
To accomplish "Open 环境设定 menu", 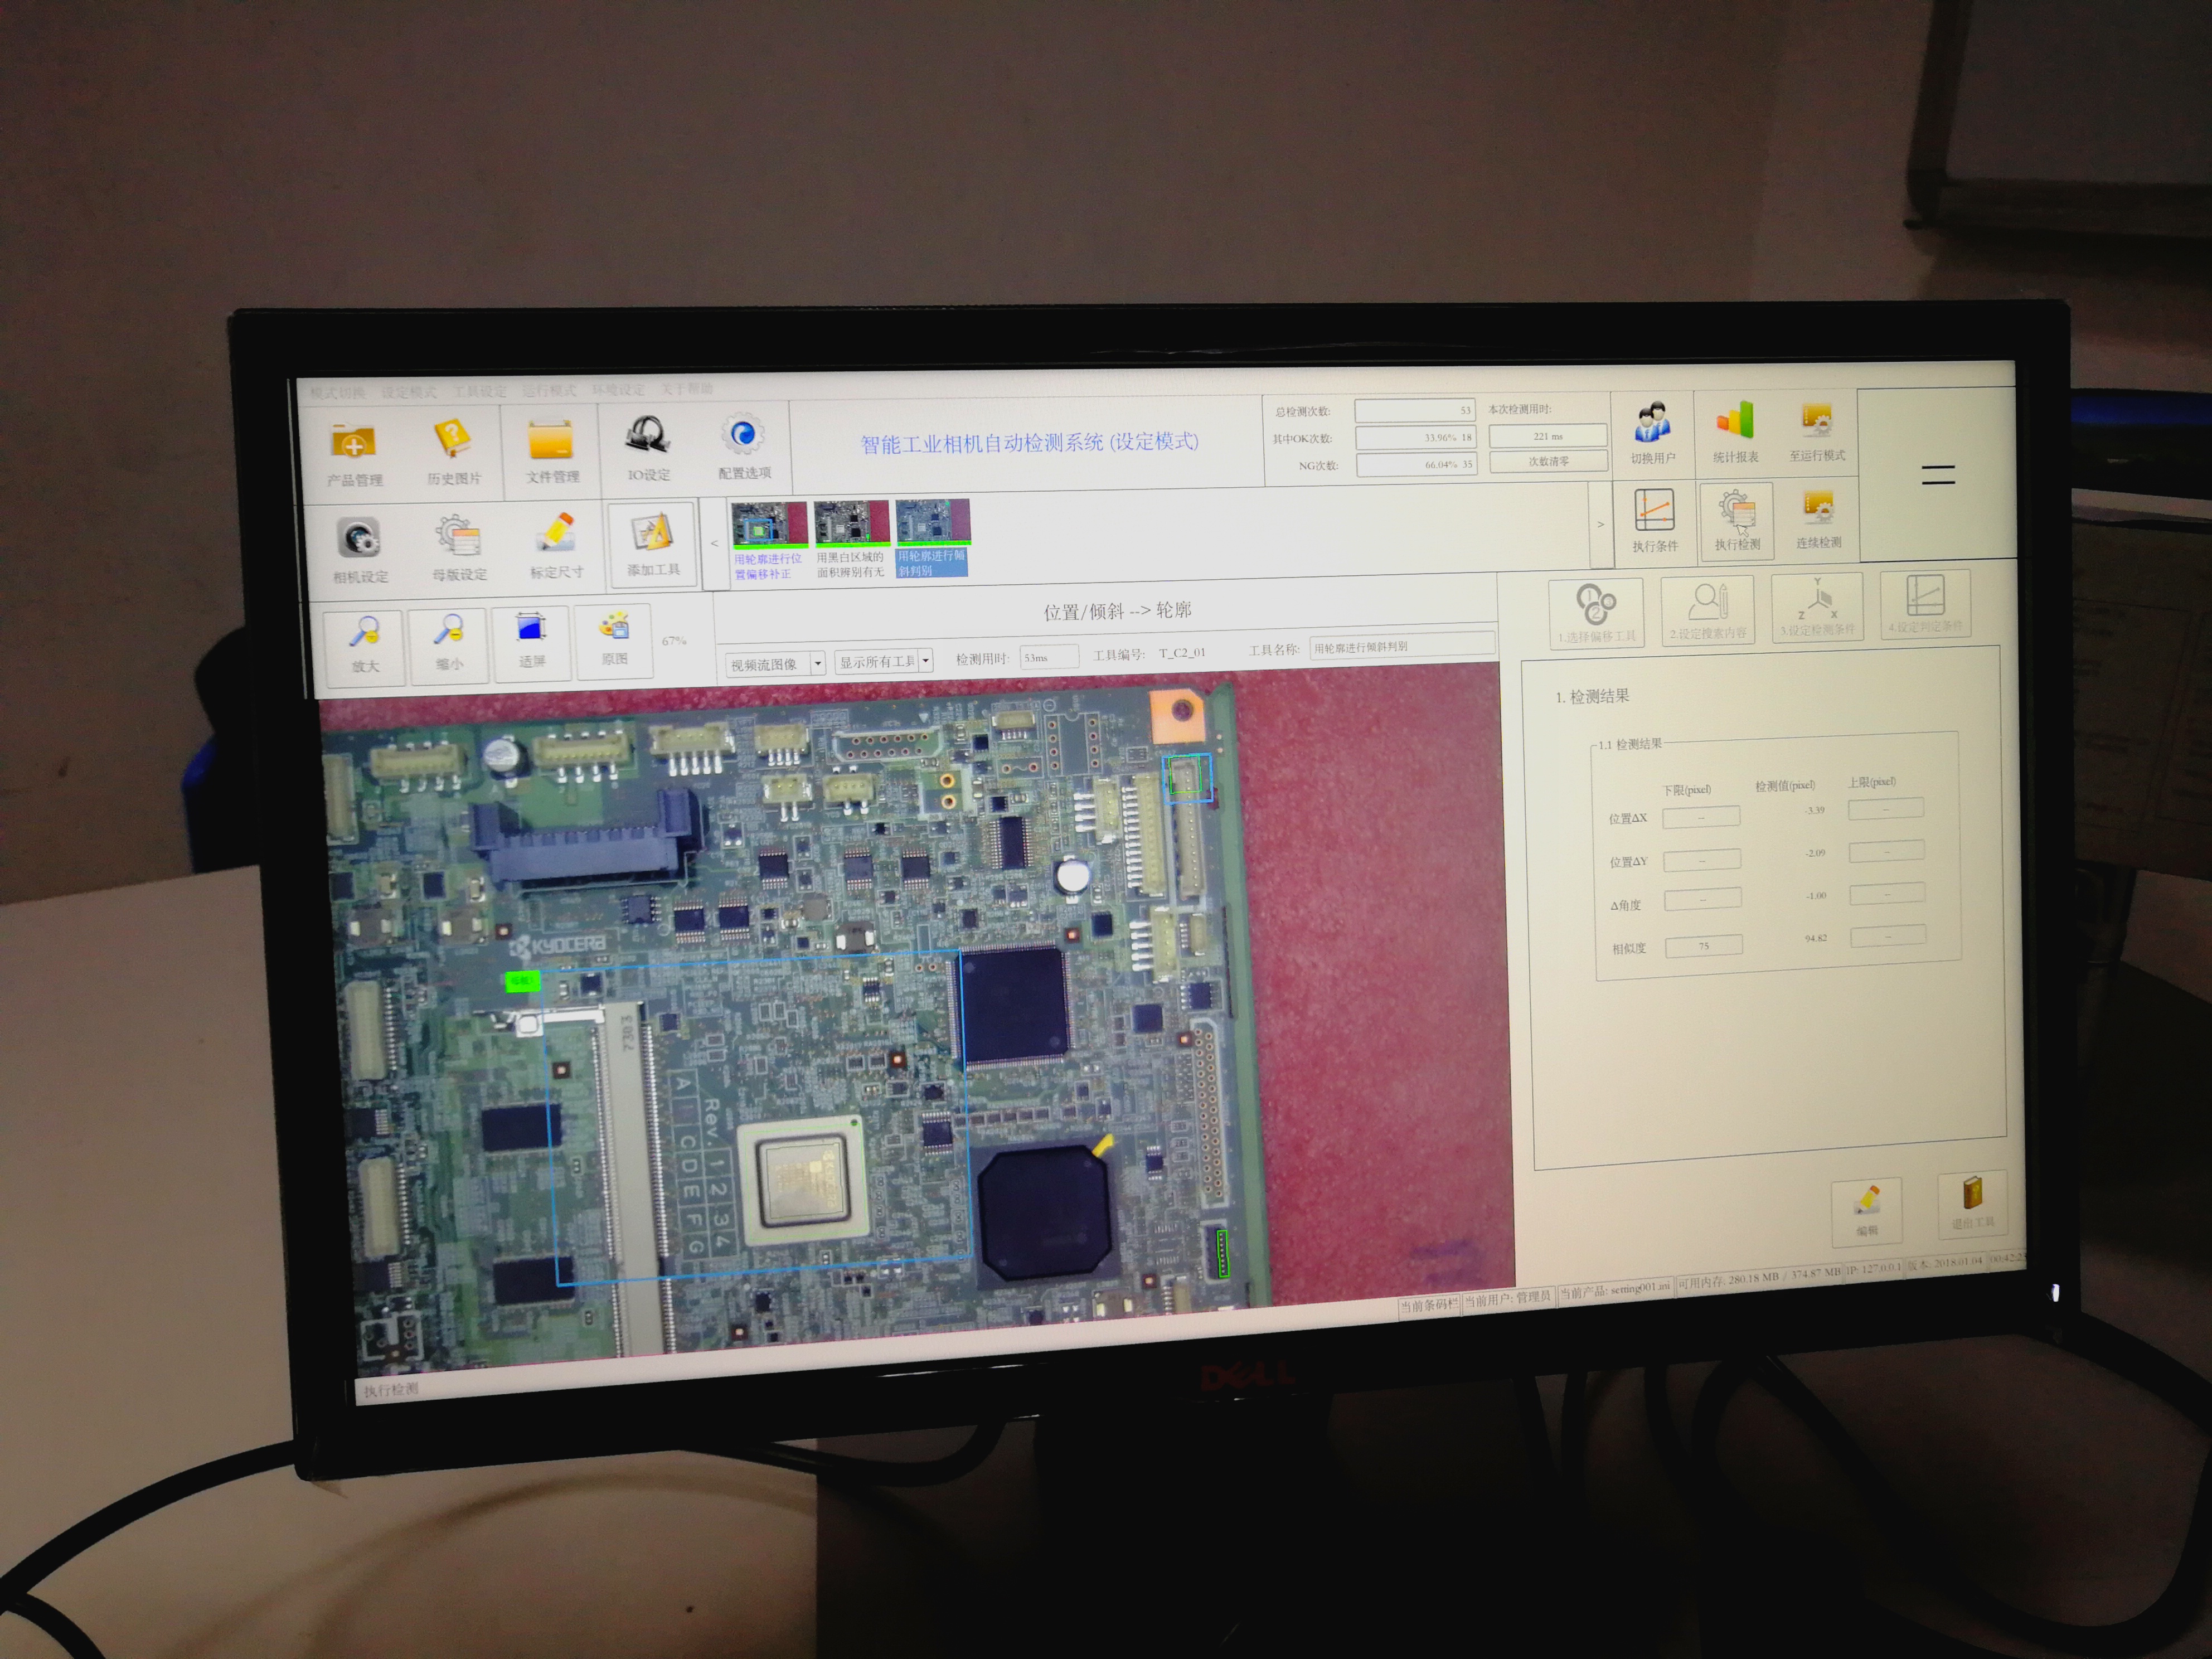I will point(618,389).
